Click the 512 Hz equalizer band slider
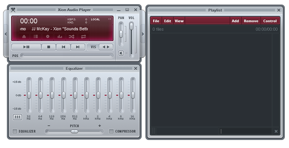Viewport: 289px width, 148px height. [x=75, y=95]
